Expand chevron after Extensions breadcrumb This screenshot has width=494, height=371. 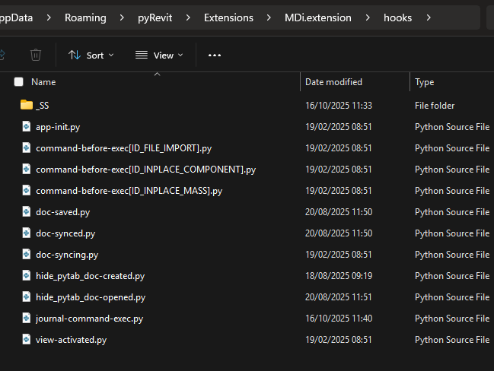[269, 17]
